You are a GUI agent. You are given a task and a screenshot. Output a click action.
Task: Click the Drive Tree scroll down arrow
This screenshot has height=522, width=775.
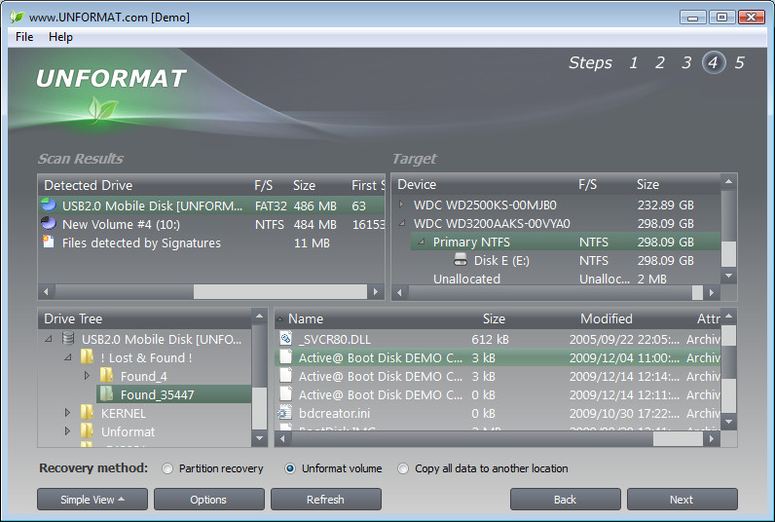pos(260,438)
